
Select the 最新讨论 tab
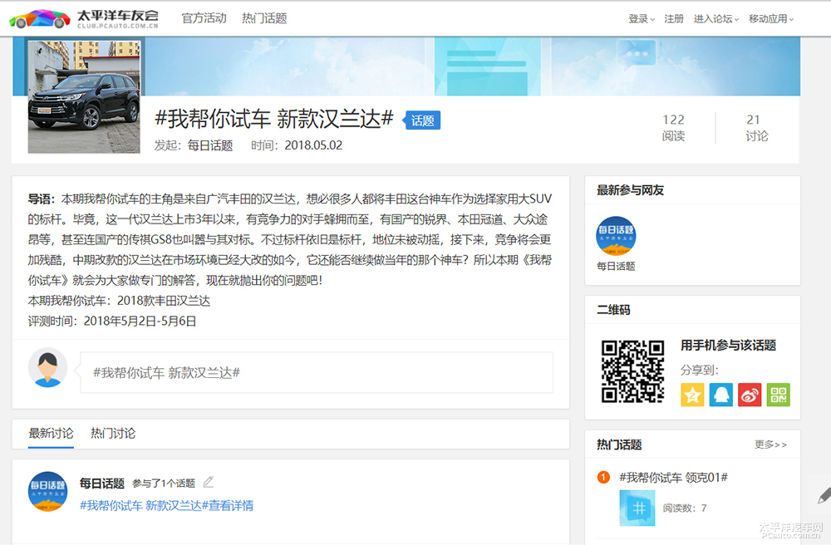point(51,434)
